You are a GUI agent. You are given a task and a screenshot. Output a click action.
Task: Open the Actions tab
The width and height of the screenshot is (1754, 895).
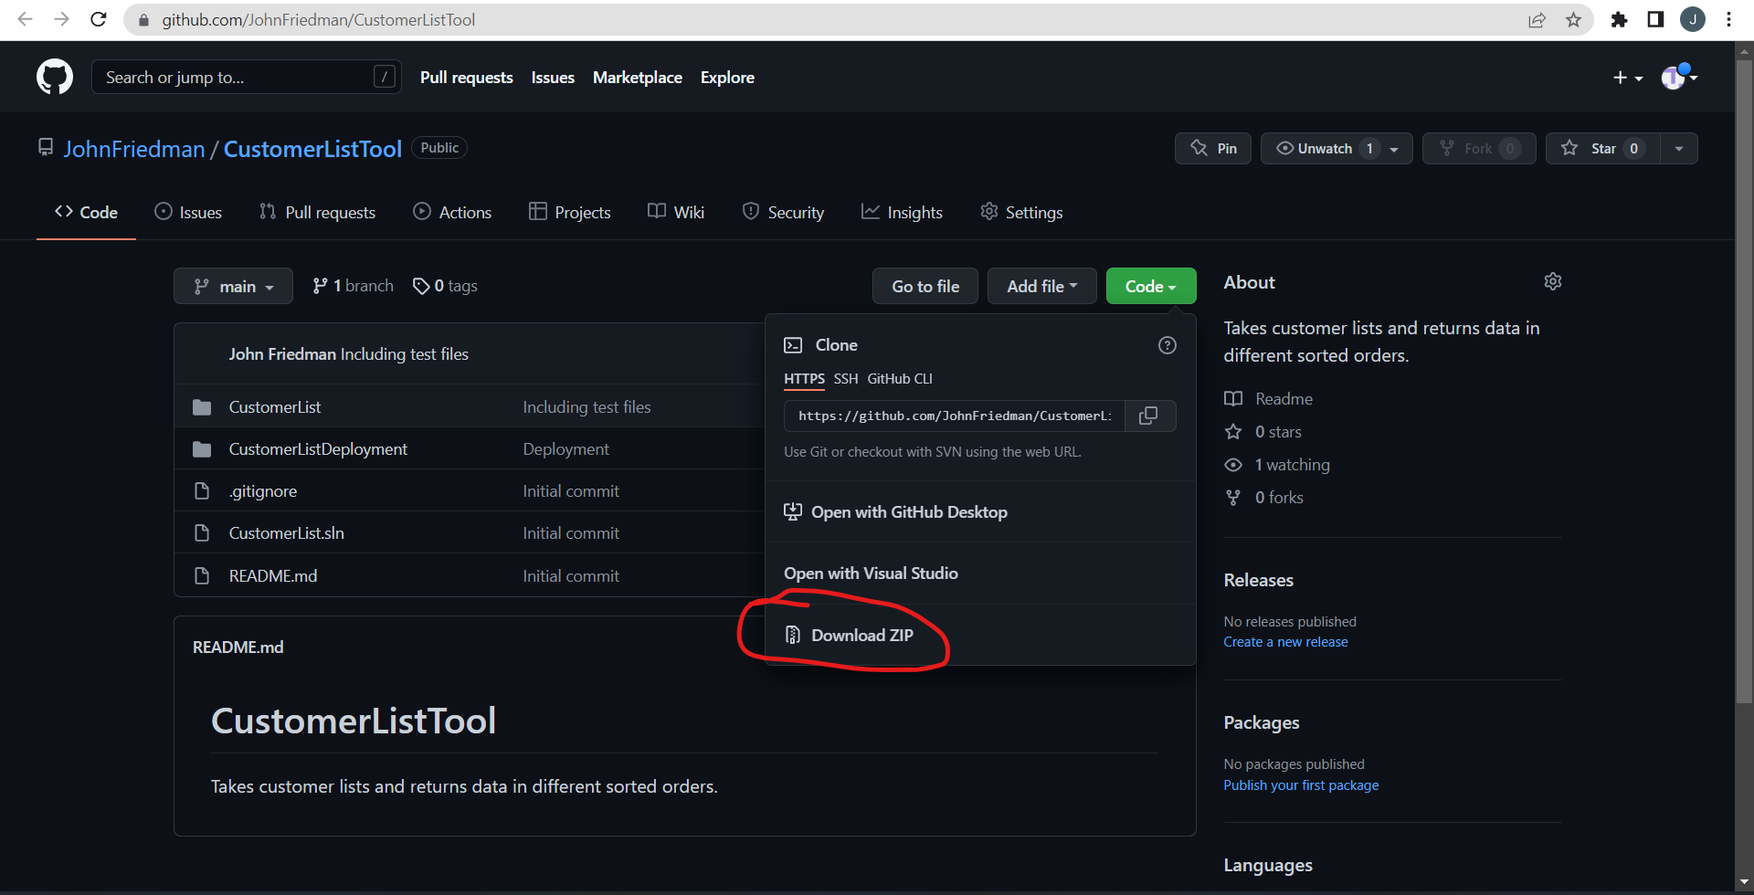point(452,212)
